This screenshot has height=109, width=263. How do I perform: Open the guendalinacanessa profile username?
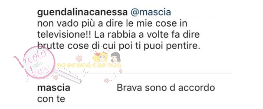point(82,13)
